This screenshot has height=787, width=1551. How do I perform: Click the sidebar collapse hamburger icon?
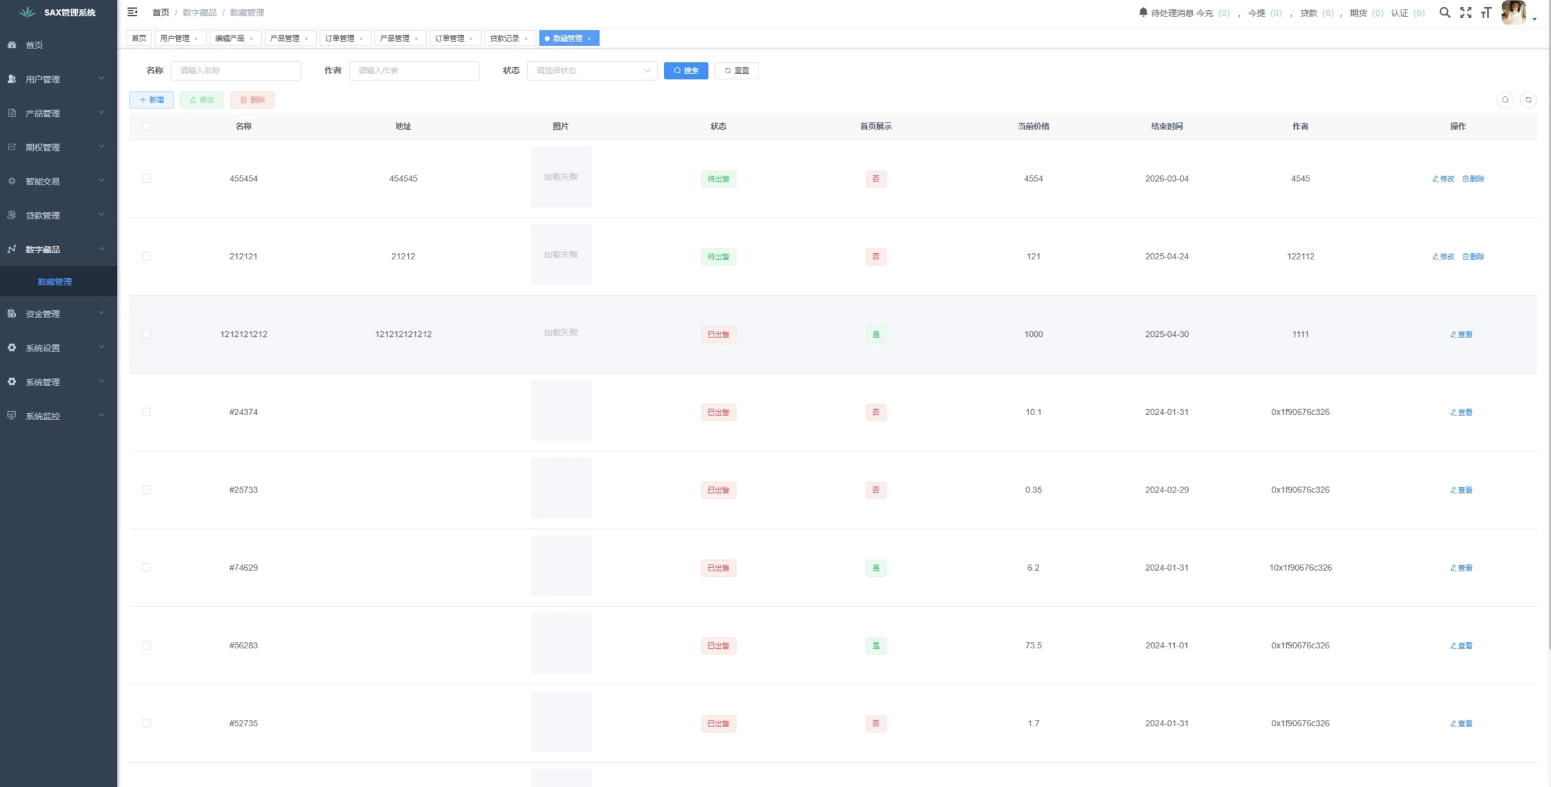(x=132, y=12)
